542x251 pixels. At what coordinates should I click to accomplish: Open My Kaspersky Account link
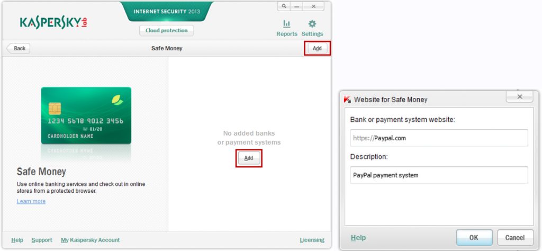pos(90,240)
